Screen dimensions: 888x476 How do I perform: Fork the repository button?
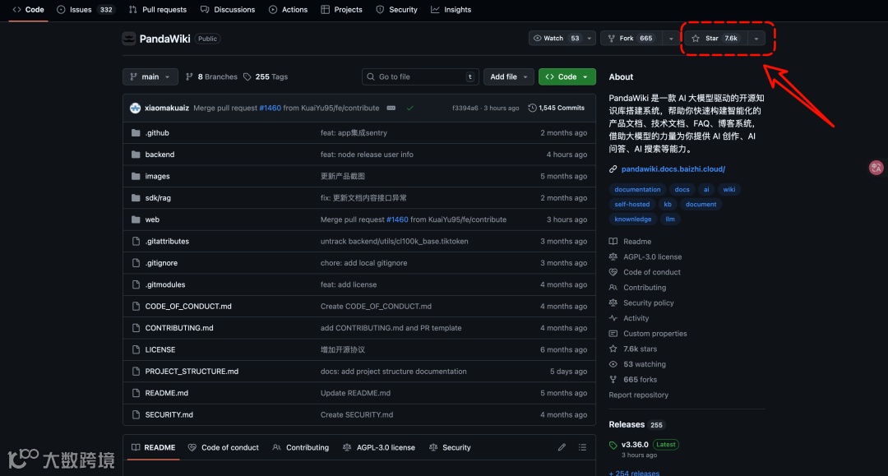pyautogui.click(x=632, y=39)
